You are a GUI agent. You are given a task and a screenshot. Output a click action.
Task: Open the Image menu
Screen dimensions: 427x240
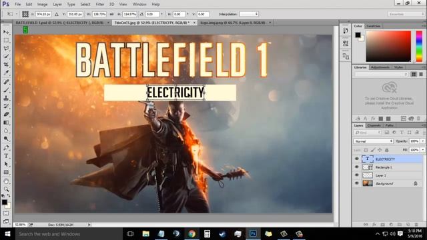pos(42,5)
